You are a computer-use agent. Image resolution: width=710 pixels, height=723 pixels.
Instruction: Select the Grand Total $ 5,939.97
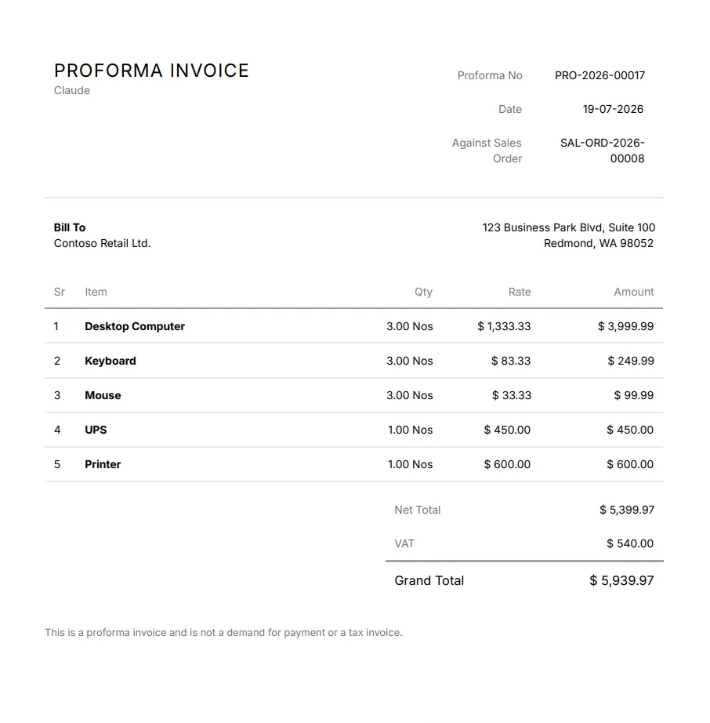(621, 580)
